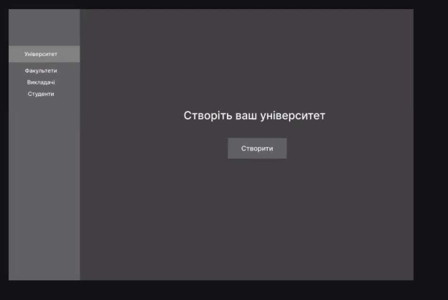Open the Факультети section in sidebar

(x=41, y=71)
